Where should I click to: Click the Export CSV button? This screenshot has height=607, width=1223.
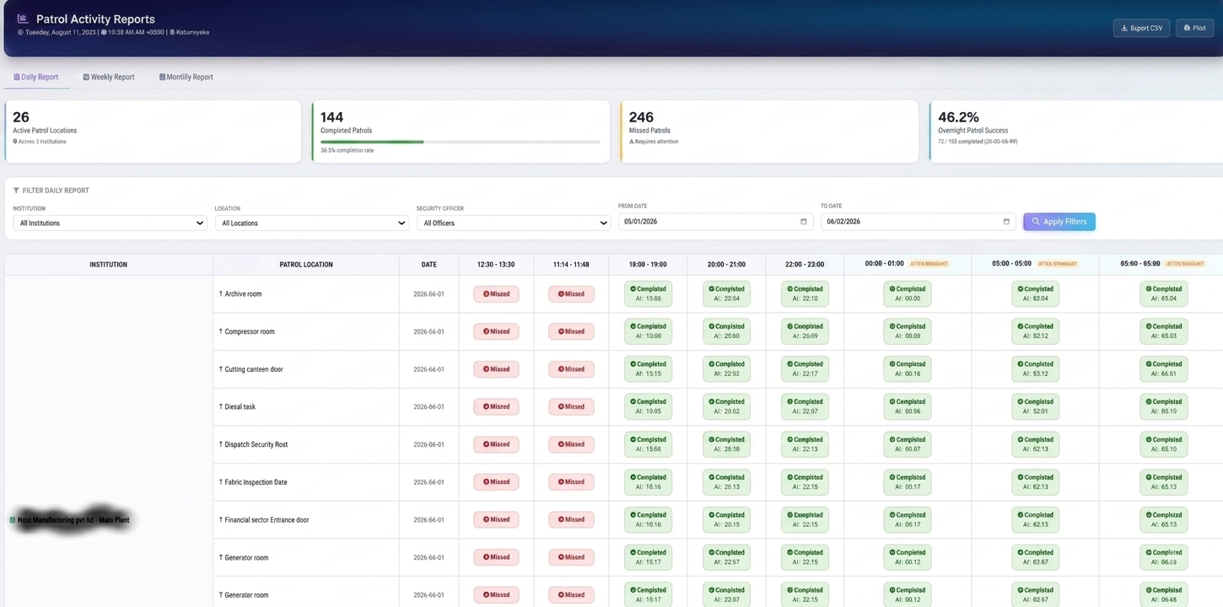pyautogui.click(x=1141, y=28)
